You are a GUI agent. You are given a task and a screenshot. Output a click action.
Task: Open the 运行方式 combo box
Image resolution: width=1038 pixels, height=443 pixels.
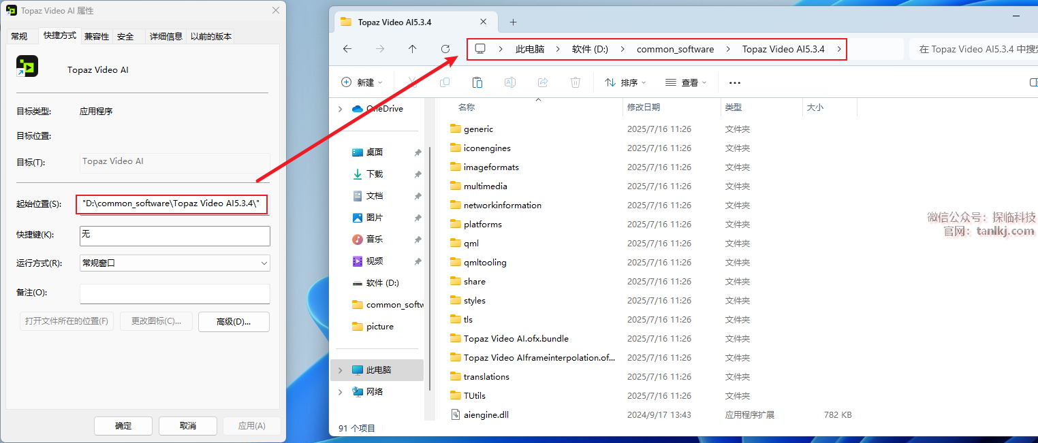tap(175, 263)
